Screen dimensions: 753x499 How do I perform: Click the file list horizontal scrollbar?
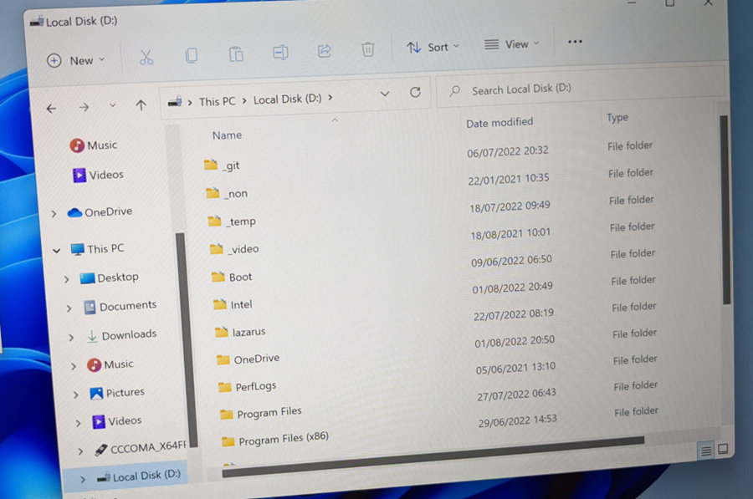point(433,456)
